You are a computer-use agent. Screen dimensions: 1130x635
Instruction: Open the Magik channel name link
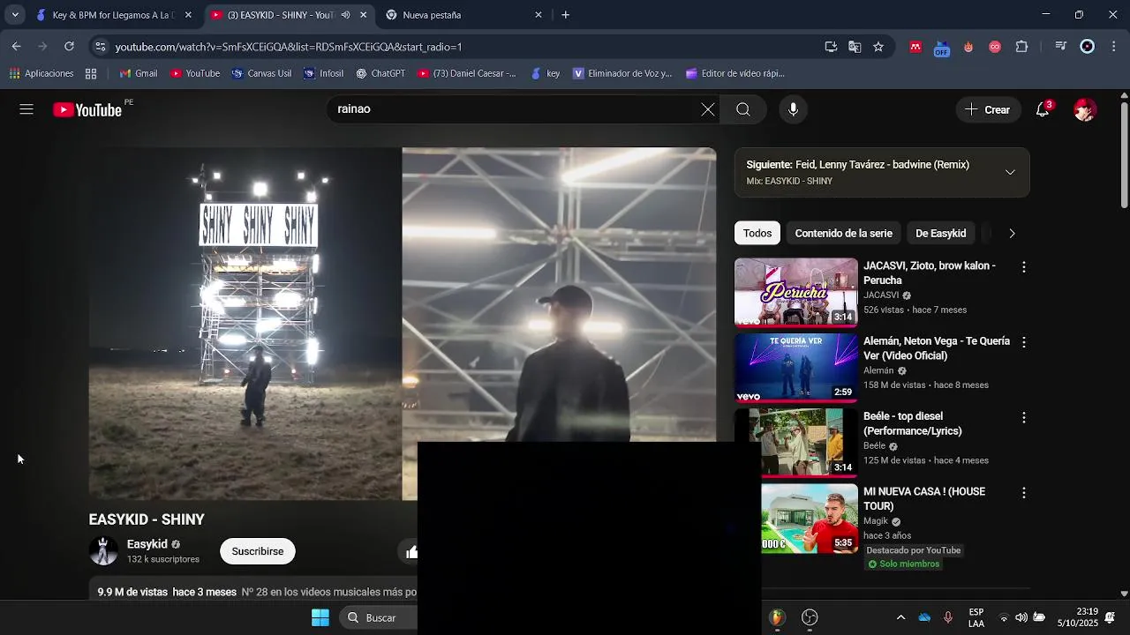pyautogui.click(x=876, y=521)
